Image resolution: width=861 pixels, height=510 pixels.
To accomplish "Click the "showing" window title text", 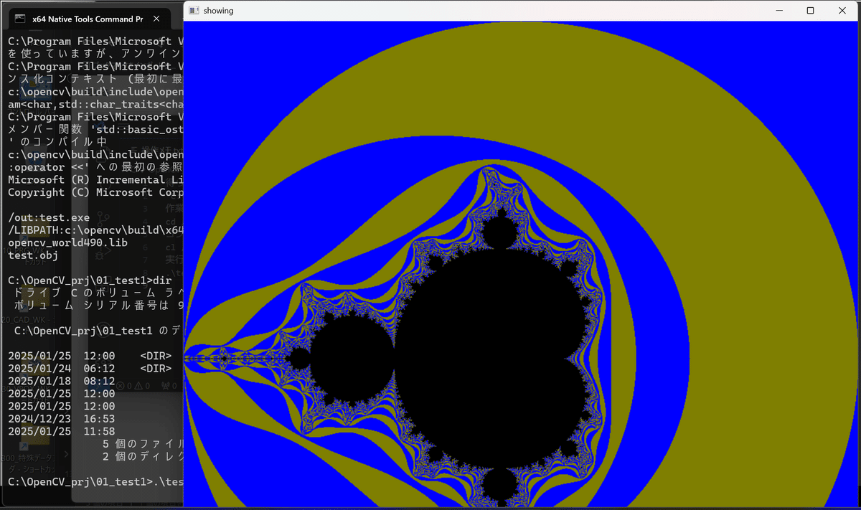I will pyautogui.click(x=218, y=11).
